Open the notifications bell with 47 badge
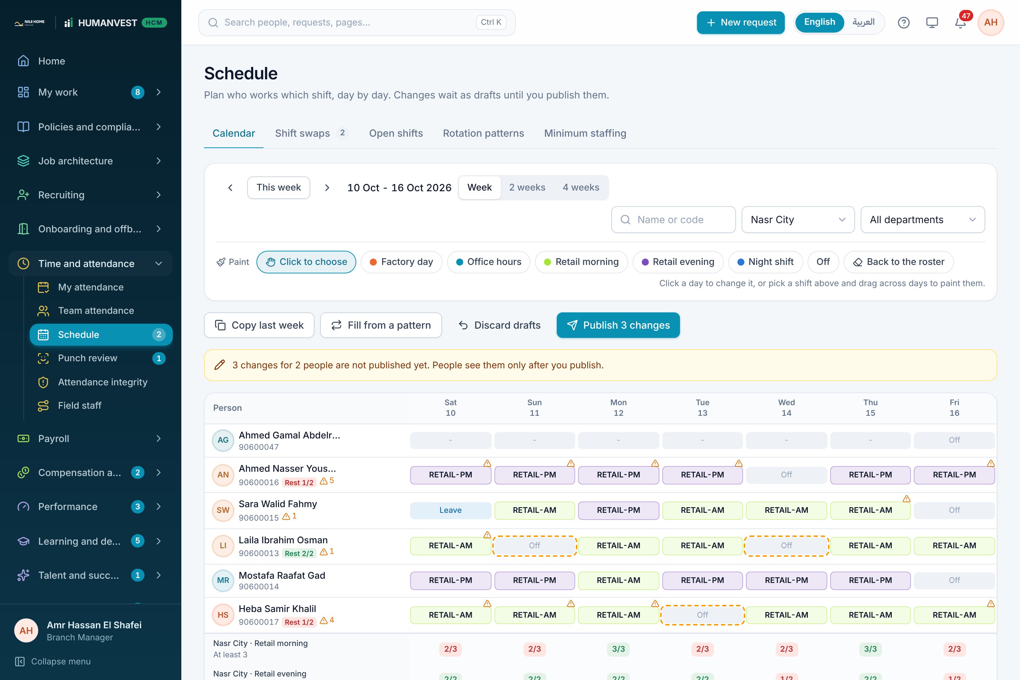Screen dimensions: 1020x680 click(x=960, y=23)
